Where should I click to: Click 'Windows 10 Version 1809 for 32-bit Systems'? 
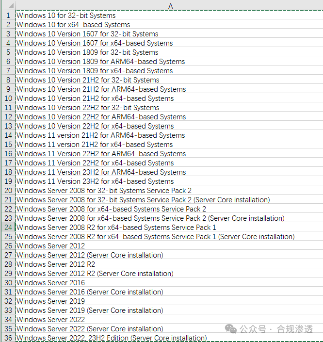(x=169, y=52)
